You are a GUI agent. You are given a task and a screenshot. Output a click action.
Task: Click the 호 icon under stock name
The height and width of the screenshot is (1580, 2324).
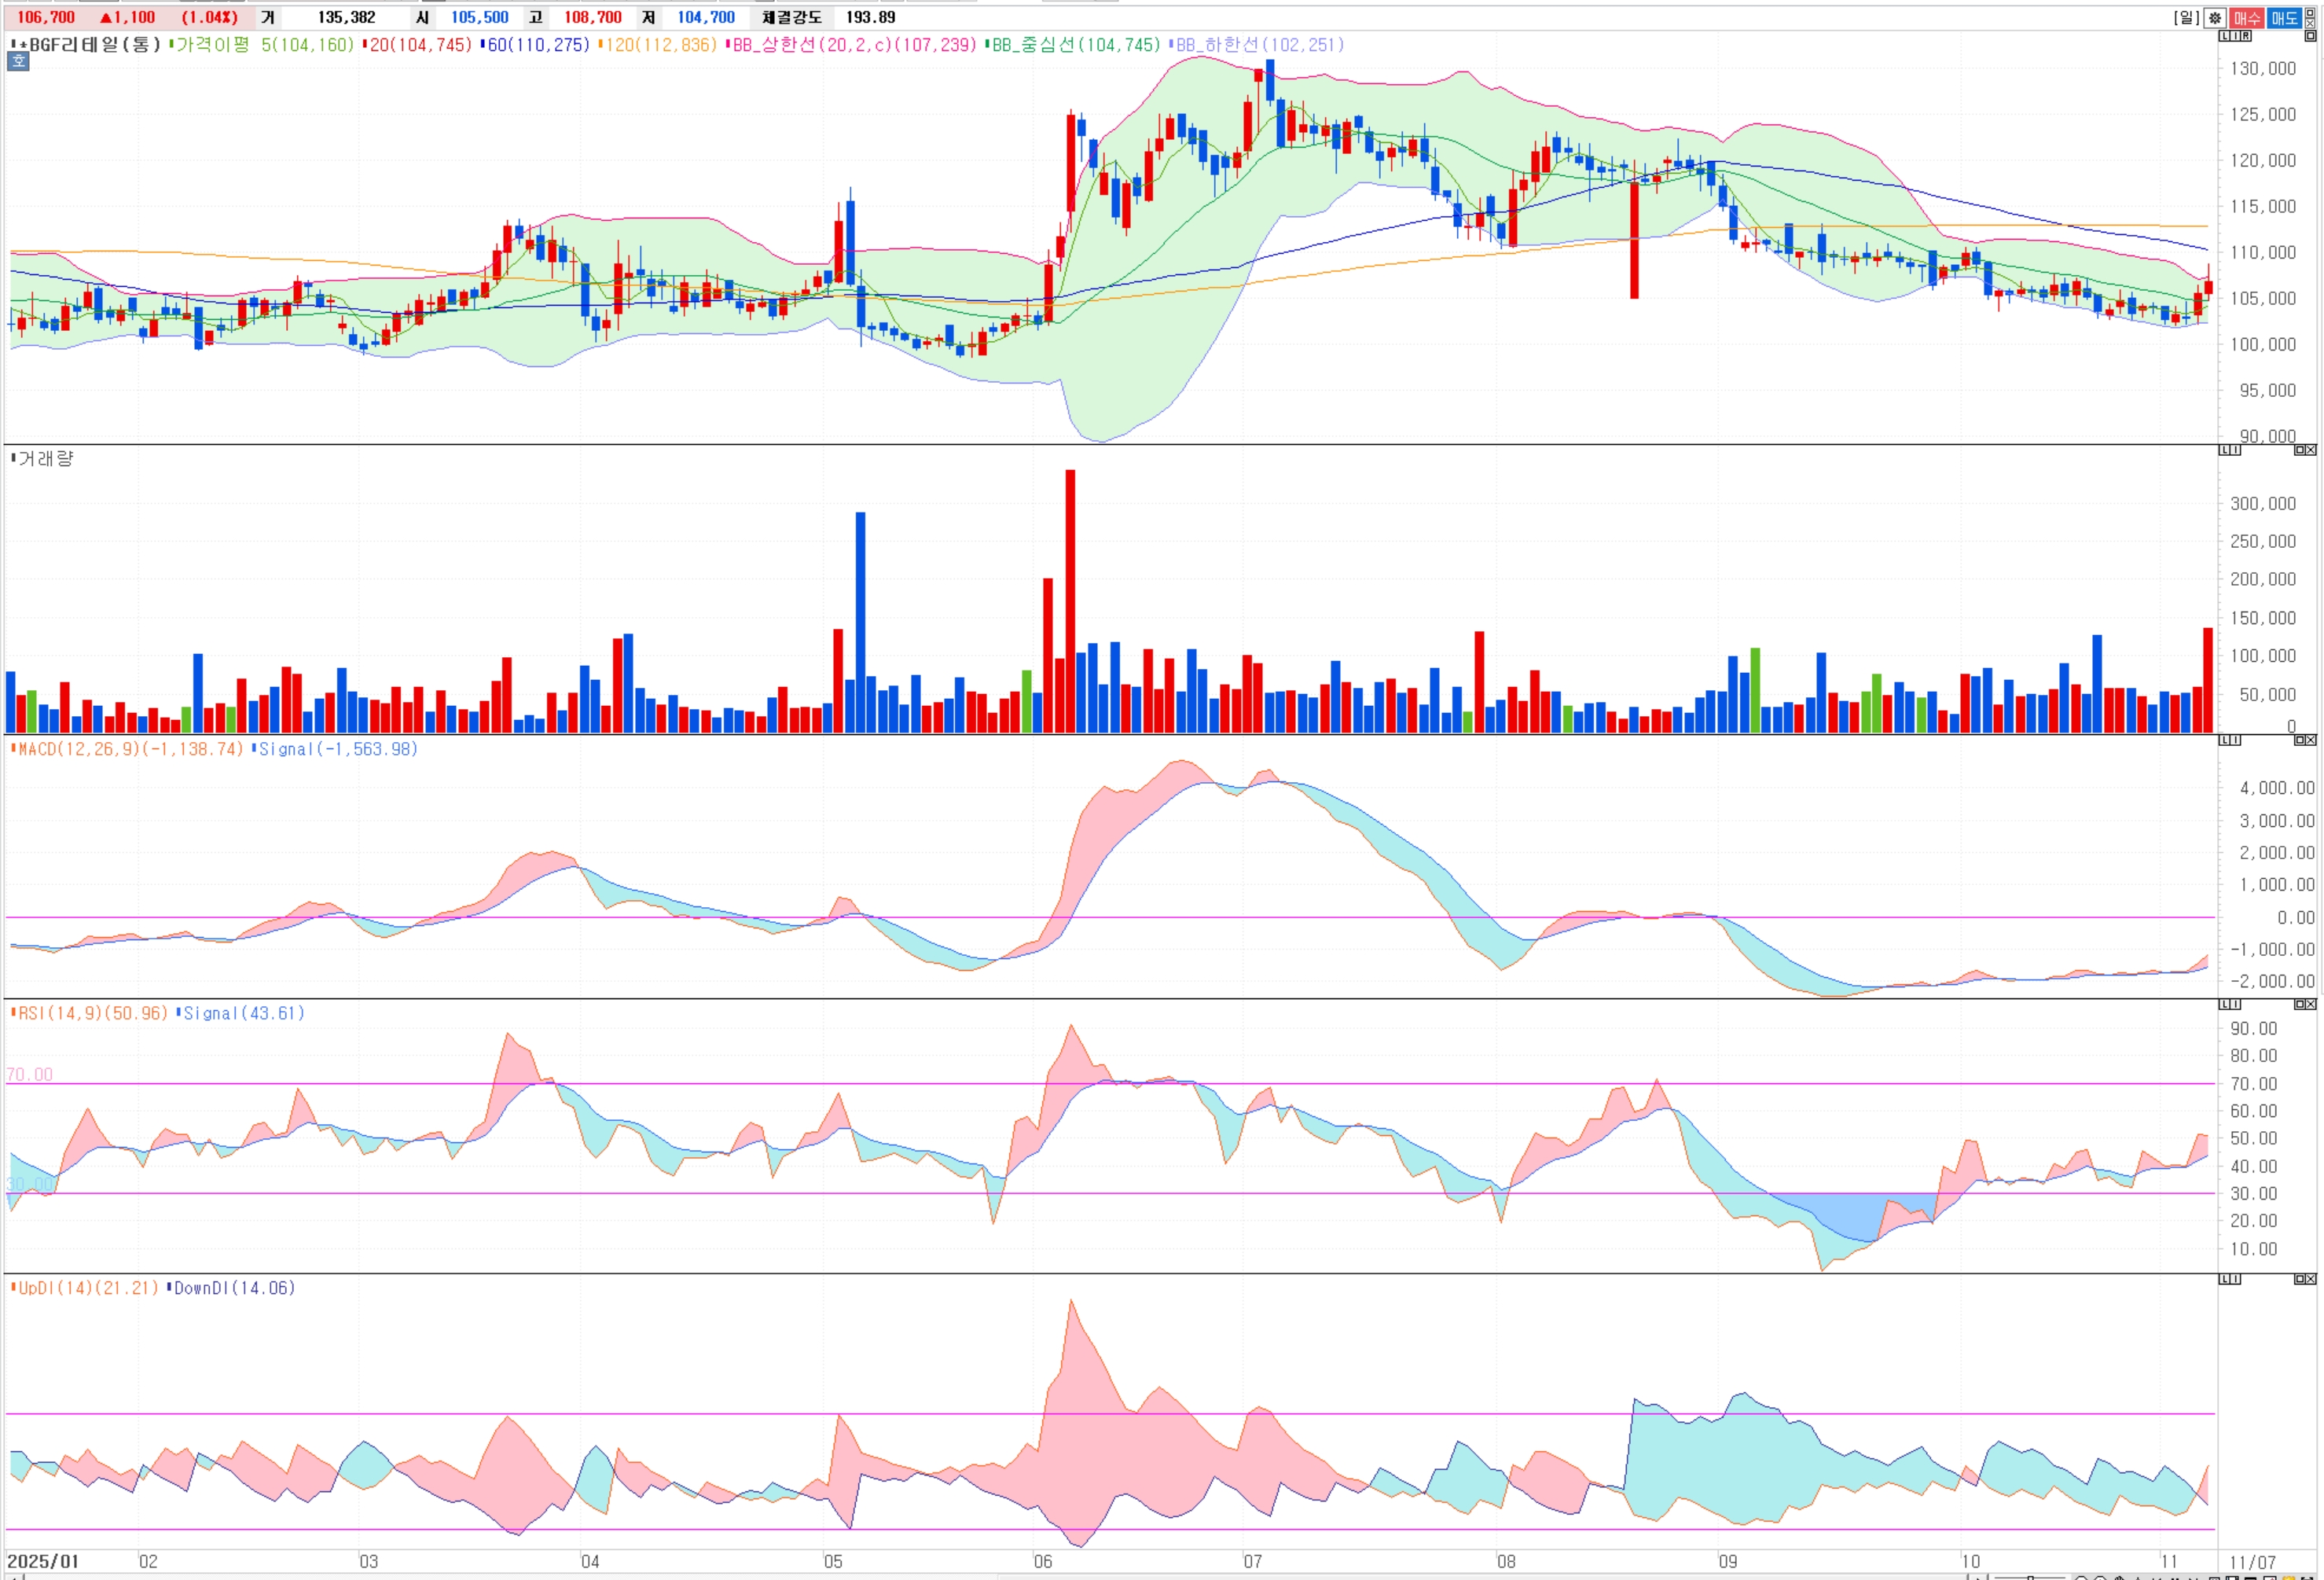(x=18, y=62)
